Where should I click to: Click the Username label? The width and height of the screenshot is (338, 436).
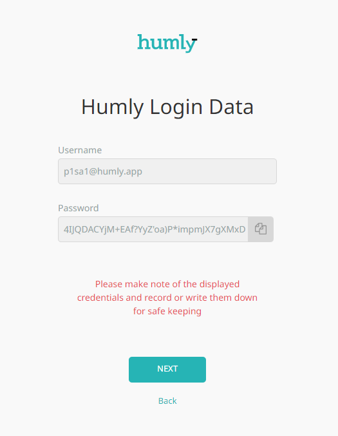(x=80, y=150)
